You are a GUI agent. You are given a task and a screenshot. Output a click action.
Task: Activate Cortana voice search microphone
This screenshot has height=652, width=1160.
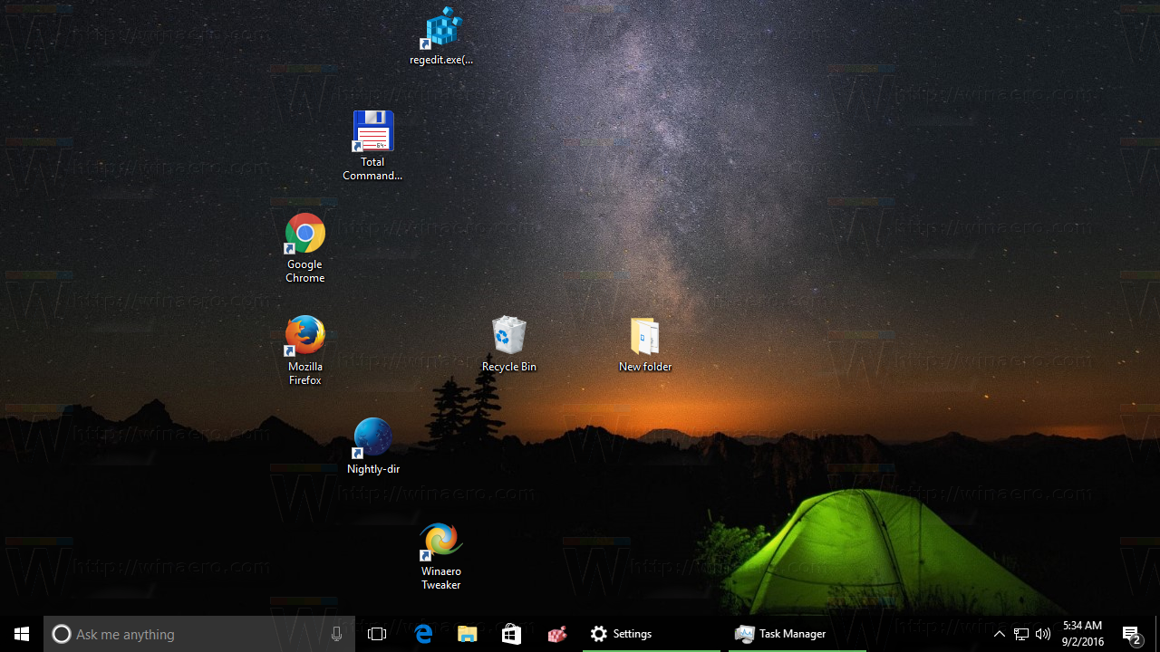coord(336,633)
